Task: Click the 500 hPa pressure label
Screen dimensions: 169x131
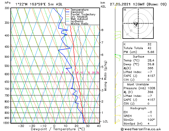Action: (x=7, y=57)
